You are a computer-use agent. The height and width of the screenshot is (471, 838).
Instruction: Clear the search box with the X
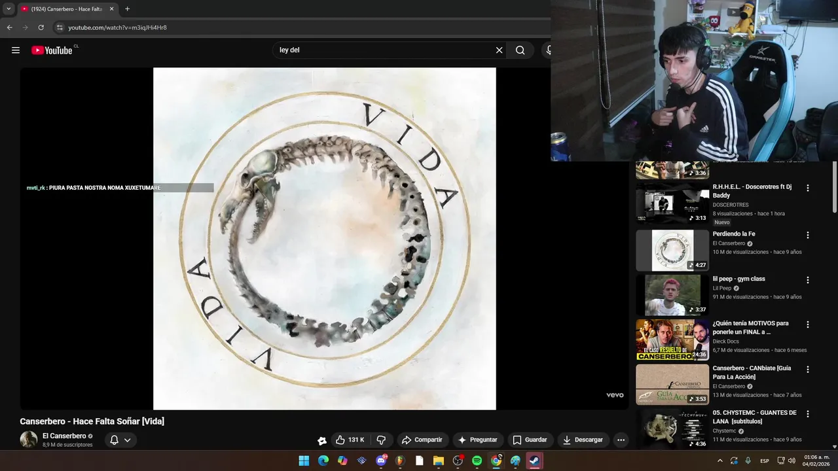[499, 50]
